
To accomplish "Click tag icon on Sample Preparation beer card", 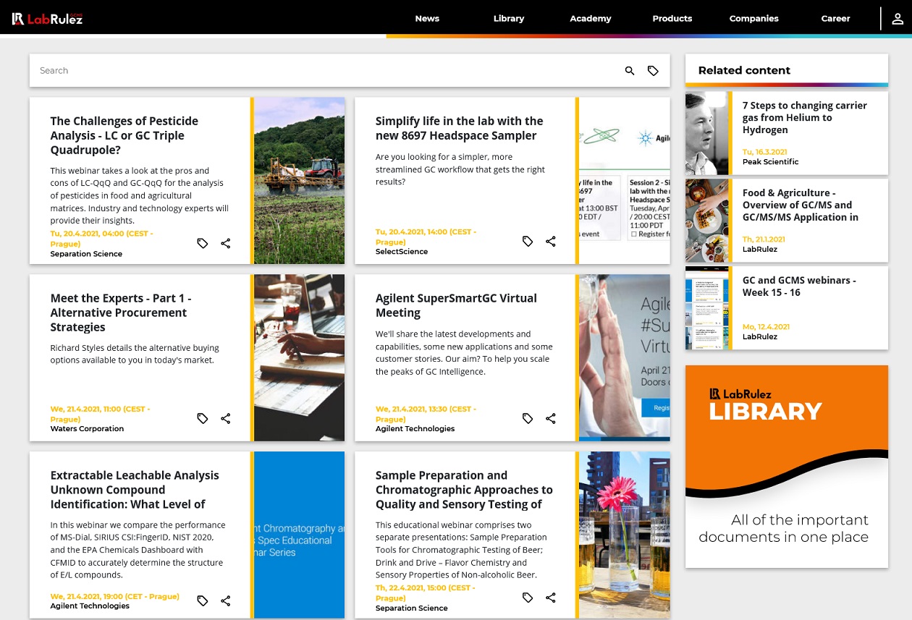I will coord(528,598).
